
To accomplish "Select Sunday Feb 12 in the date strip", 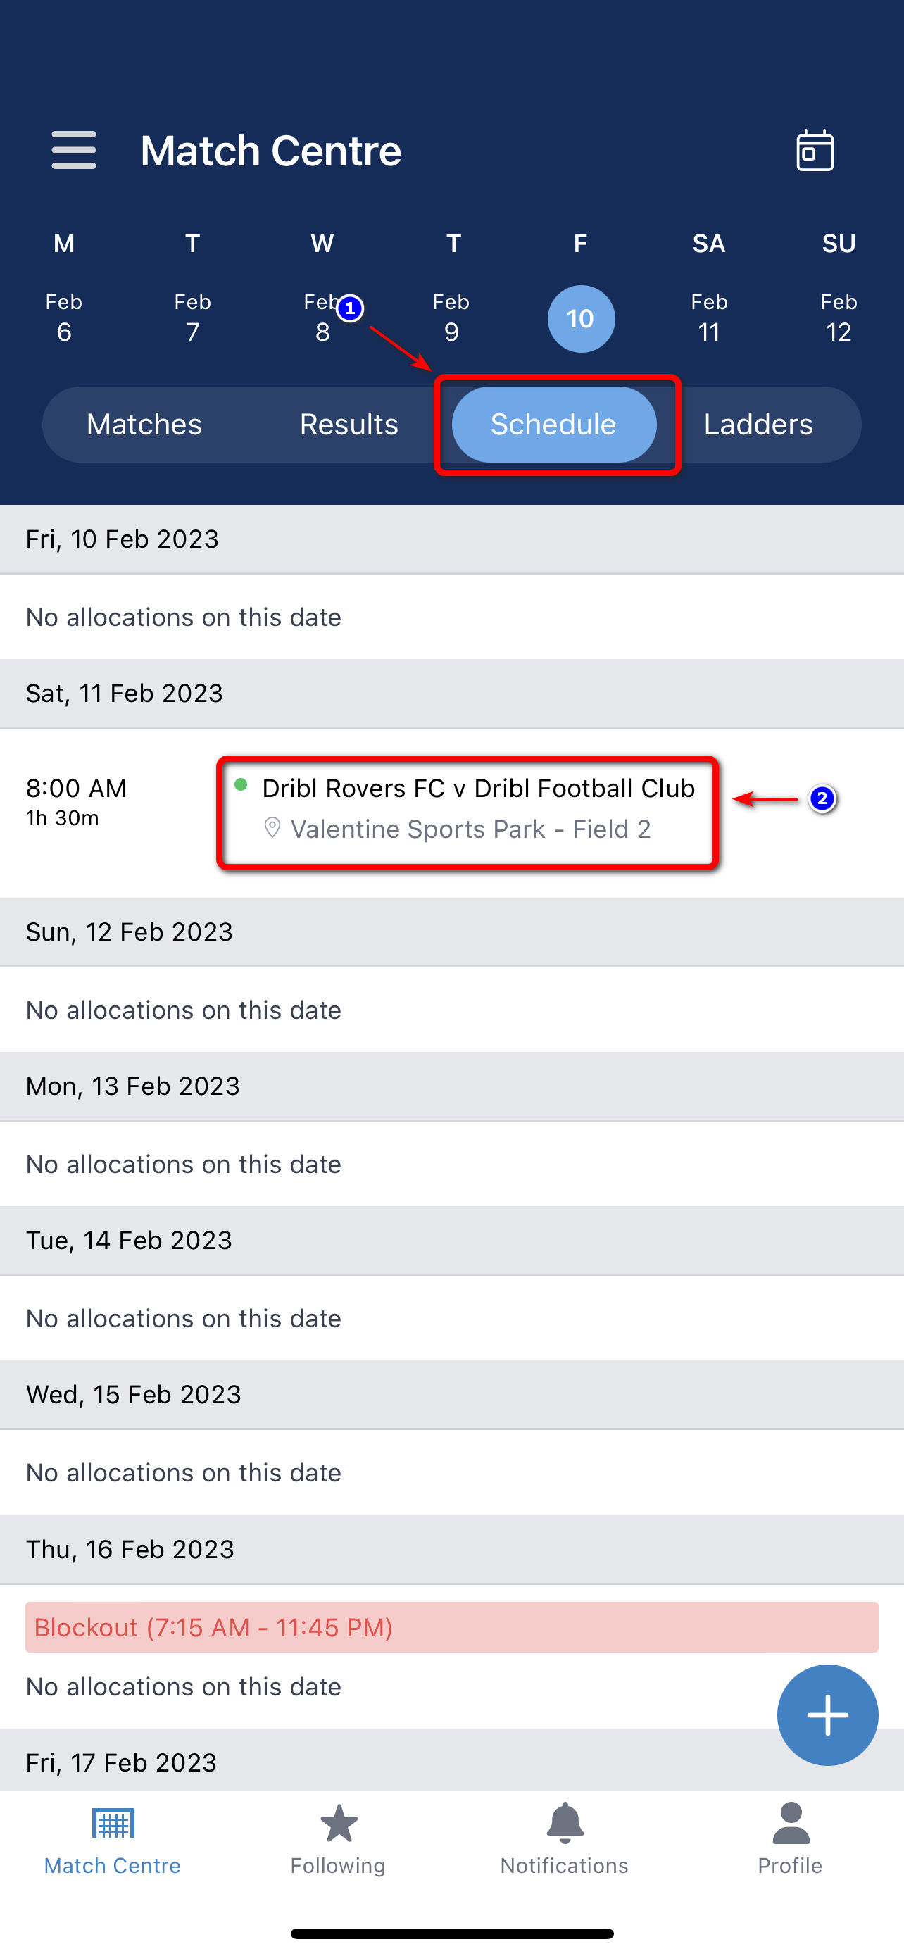I will 838,317.
